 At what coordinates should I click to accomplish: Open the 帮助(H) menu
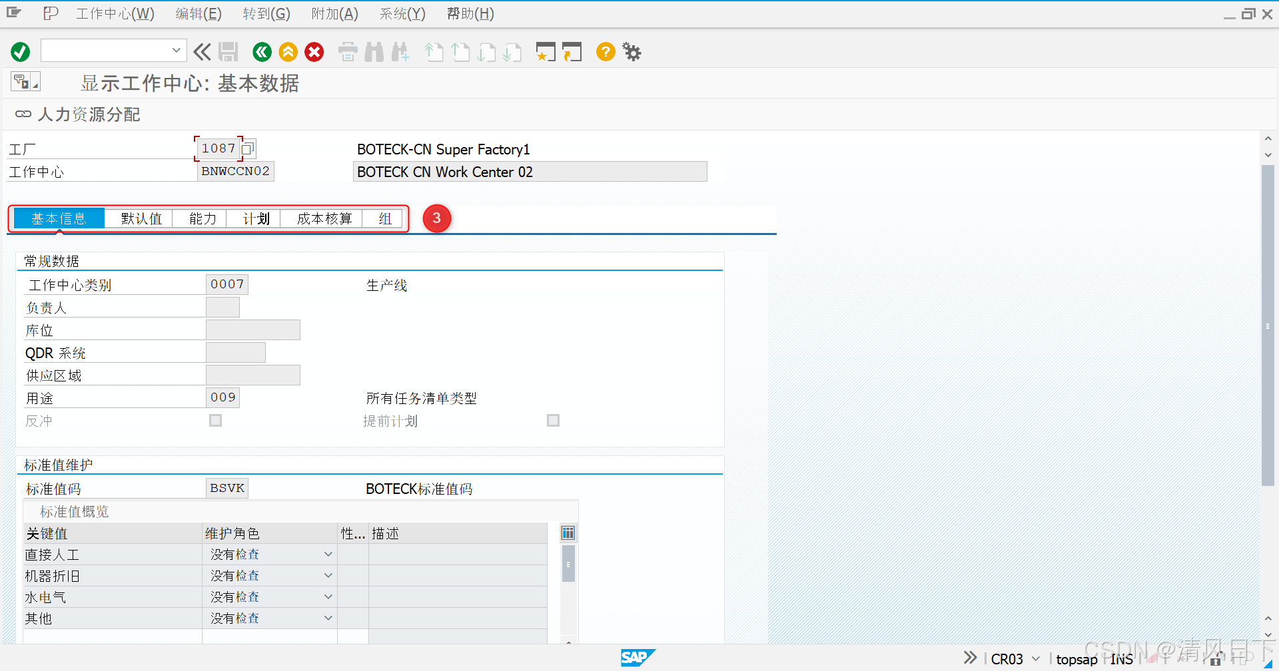click(470, 14)
